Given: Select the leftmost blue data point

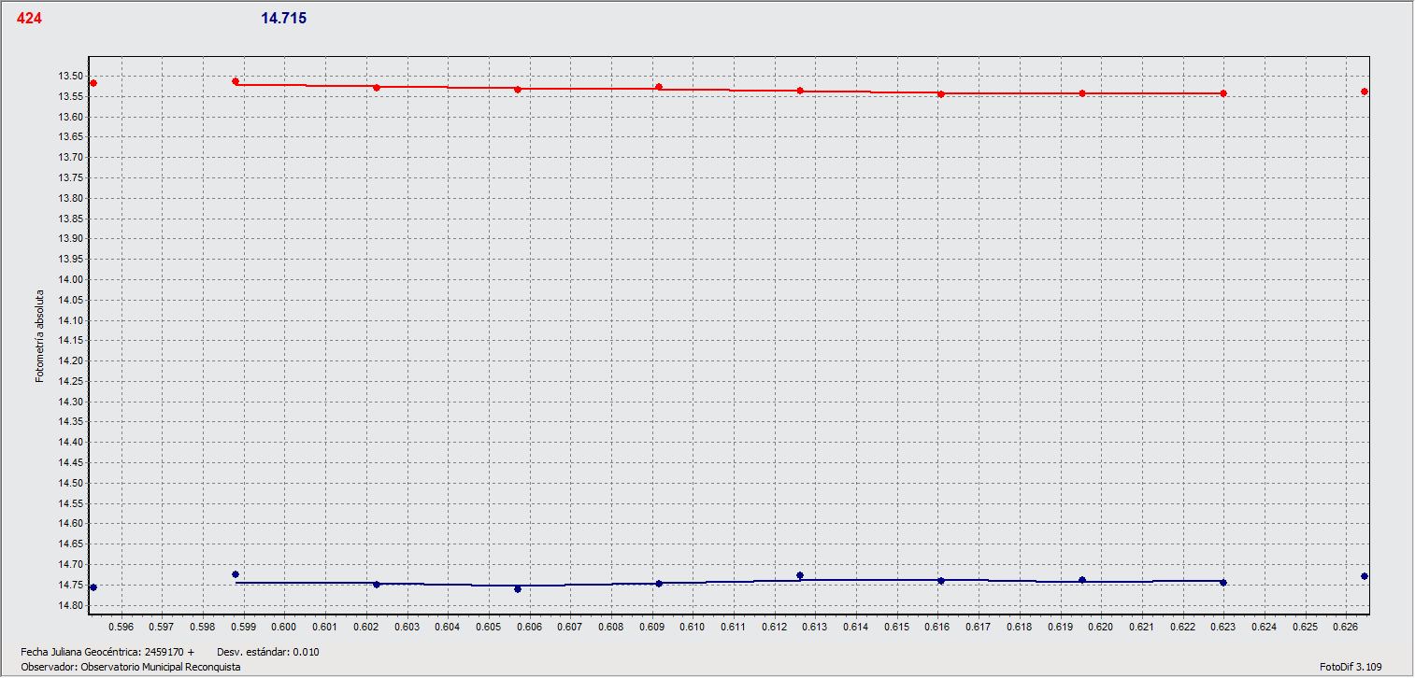Looking at the screenshot, I should [93, 587].
